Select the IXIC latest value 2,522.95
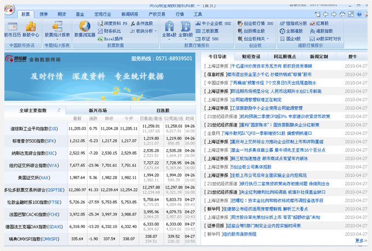This screenshot has width=372, height=251. [x=77, y=153]
